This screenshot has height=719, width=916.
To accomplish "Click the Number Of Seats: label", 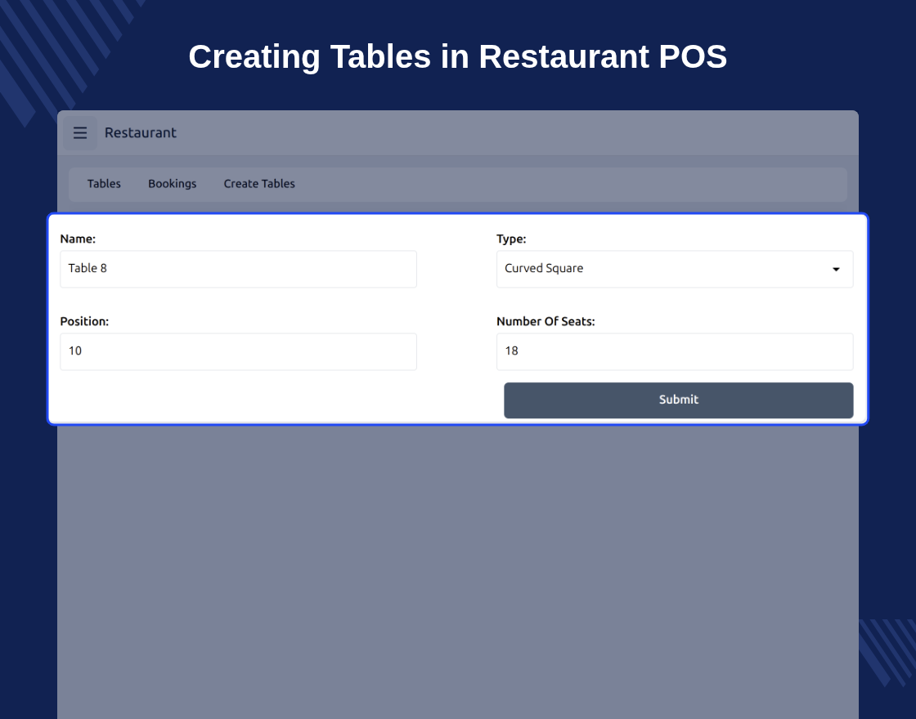I will click(x=546, y=322).
